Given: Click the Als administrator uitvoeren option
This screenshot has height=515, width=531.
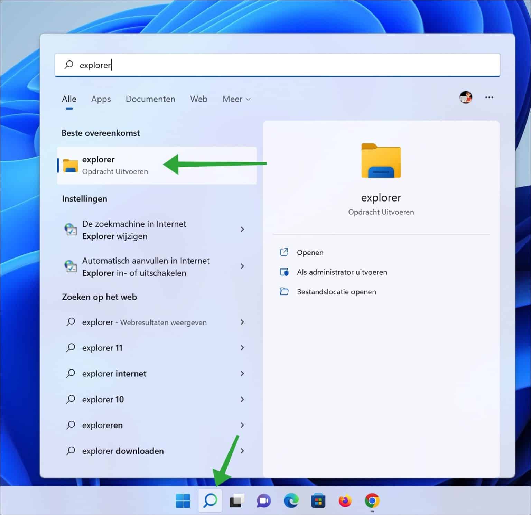Looking at the screenshot, I should click(x=342, y=272).
